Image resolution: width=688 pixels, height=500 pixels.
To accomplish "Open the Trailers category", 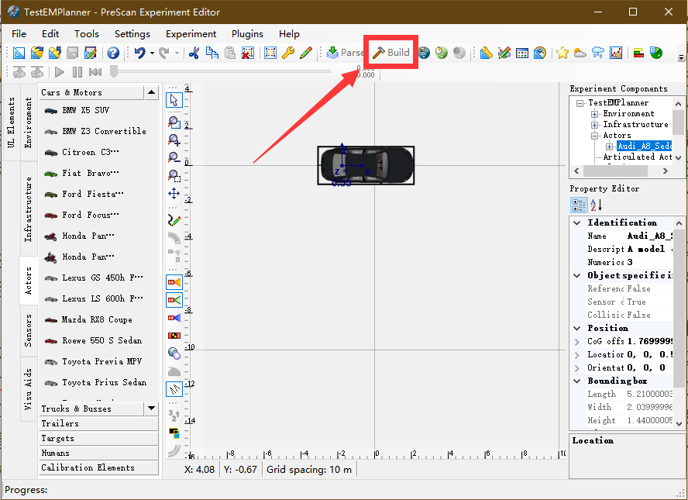I will click(x=98, y=423).
